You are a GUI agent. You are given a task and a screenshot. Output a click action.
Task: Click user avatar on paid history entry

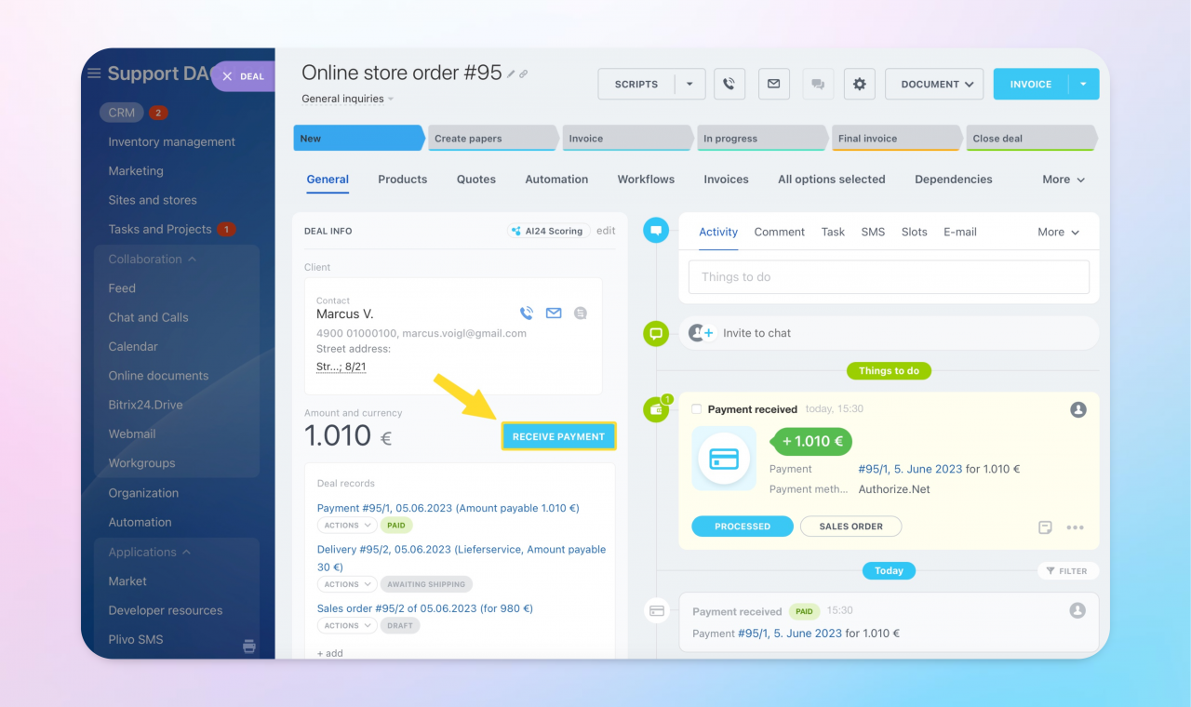pos(1077,611)
